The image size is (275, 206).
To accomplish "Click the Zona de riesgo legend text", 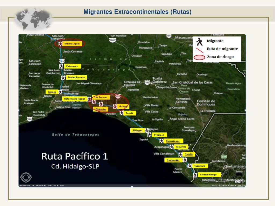I will pos(220,57).
